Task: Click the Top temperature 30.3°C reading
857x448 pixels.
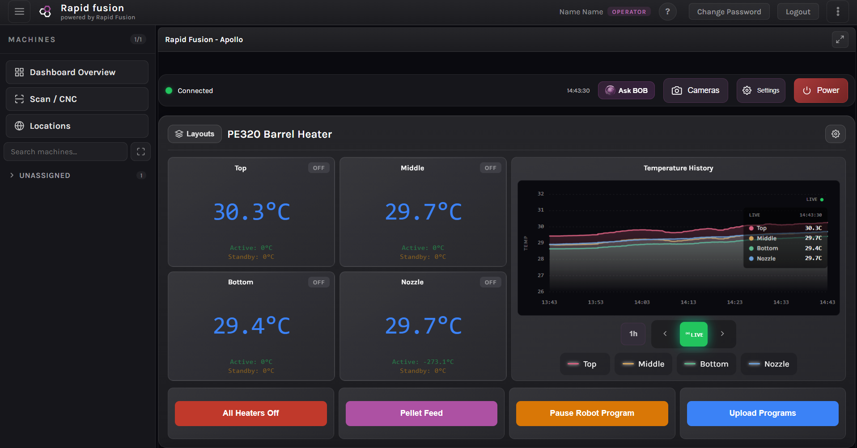Action: click(251, 212)
